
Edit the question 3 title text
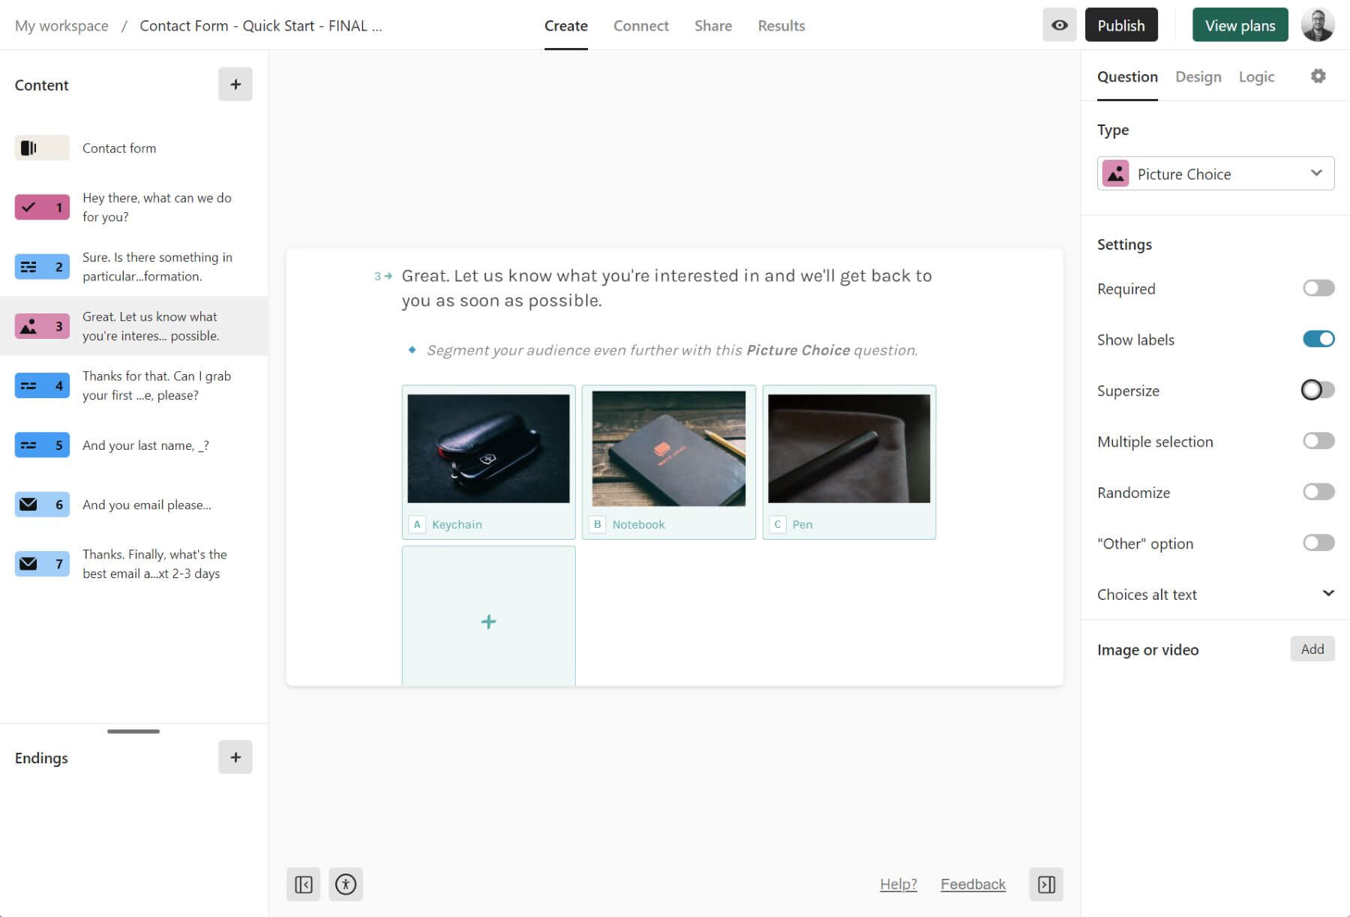click(x=667, y=288)
